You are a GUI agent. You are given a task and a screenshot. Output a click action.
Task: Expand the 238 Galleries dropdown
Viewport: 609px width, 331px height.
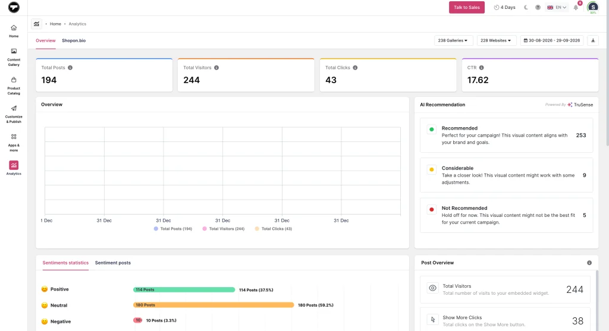453,40
